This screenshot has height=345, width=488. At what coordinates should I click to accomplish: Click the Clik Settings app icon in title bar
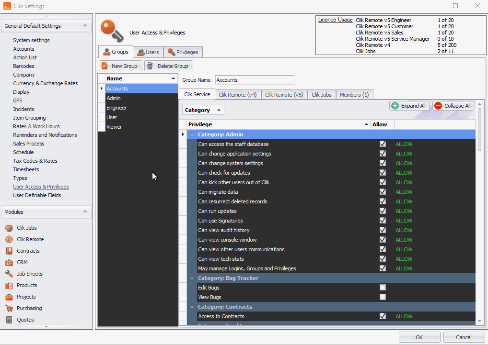click(7, 6)
